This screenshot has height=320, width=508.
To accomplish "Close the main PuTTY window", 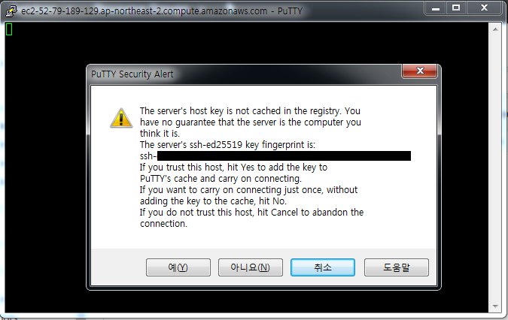I will click(484, 8).
